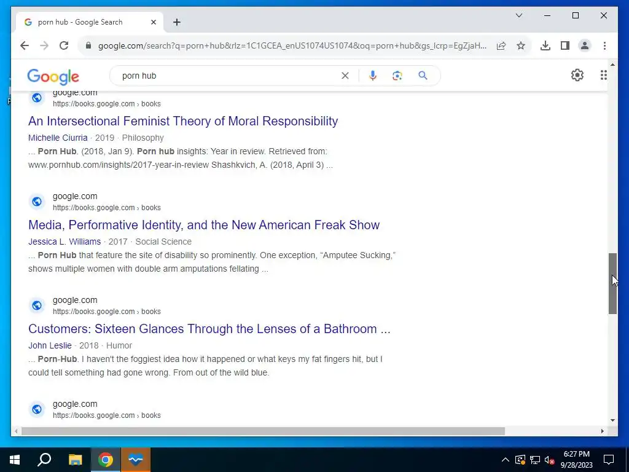Reload the current page
Screen dimensions: 629x472
[x=64, y=45]
